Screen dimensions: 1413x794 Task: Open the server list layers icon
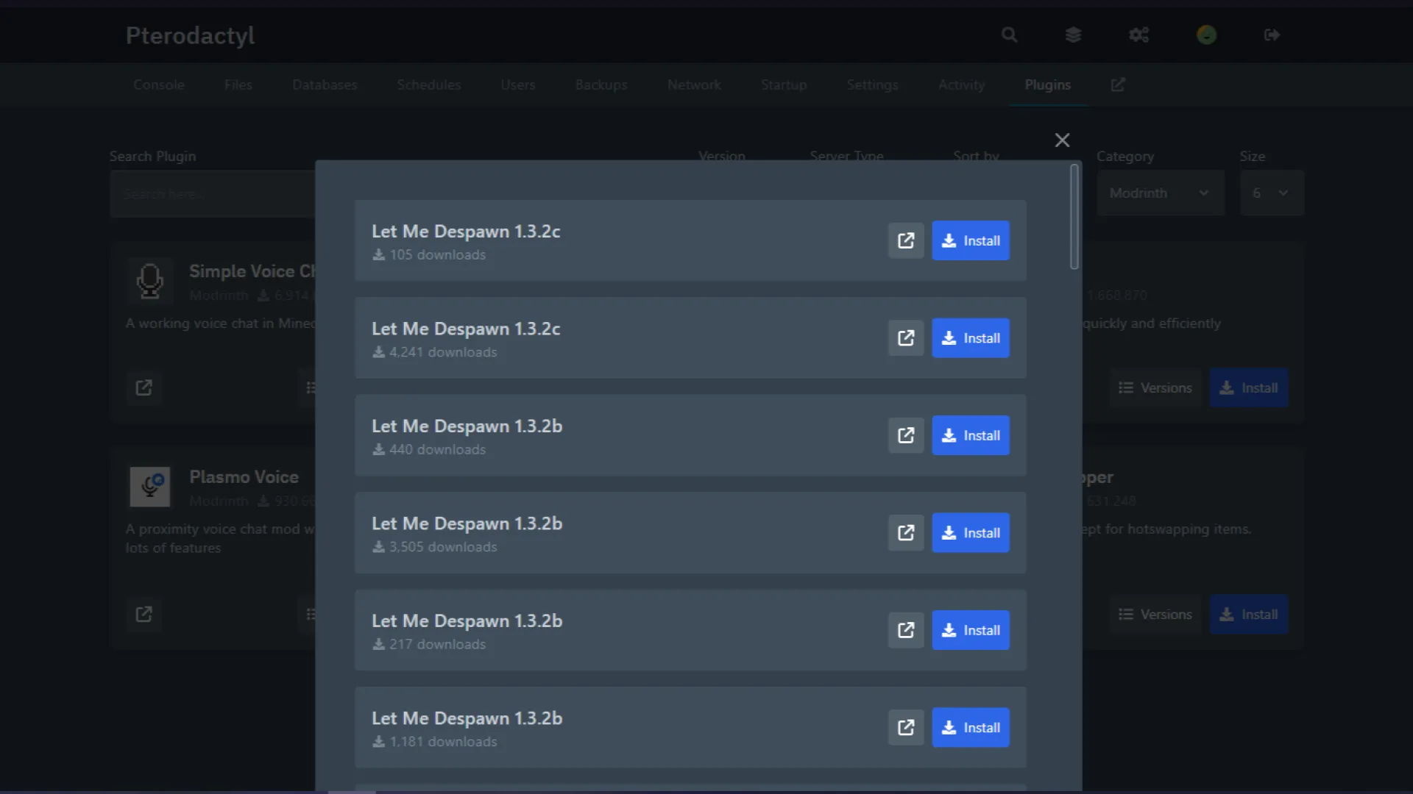1073,35
